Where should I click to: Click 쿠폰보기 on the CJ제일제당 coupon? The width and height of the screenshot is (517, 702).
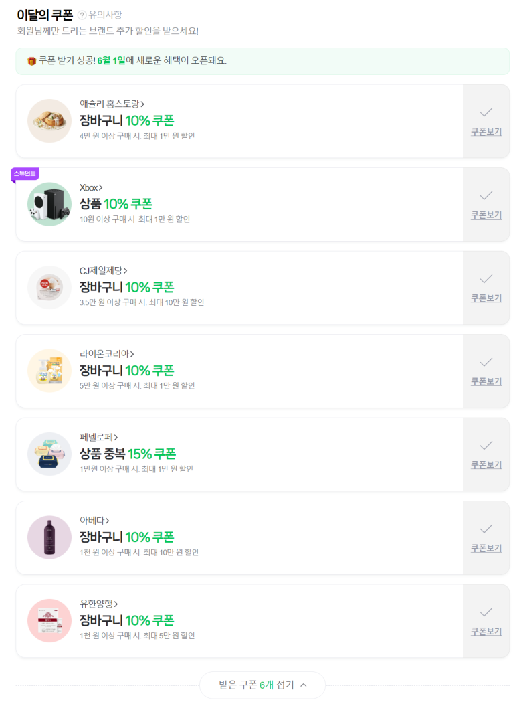[486, 298]
